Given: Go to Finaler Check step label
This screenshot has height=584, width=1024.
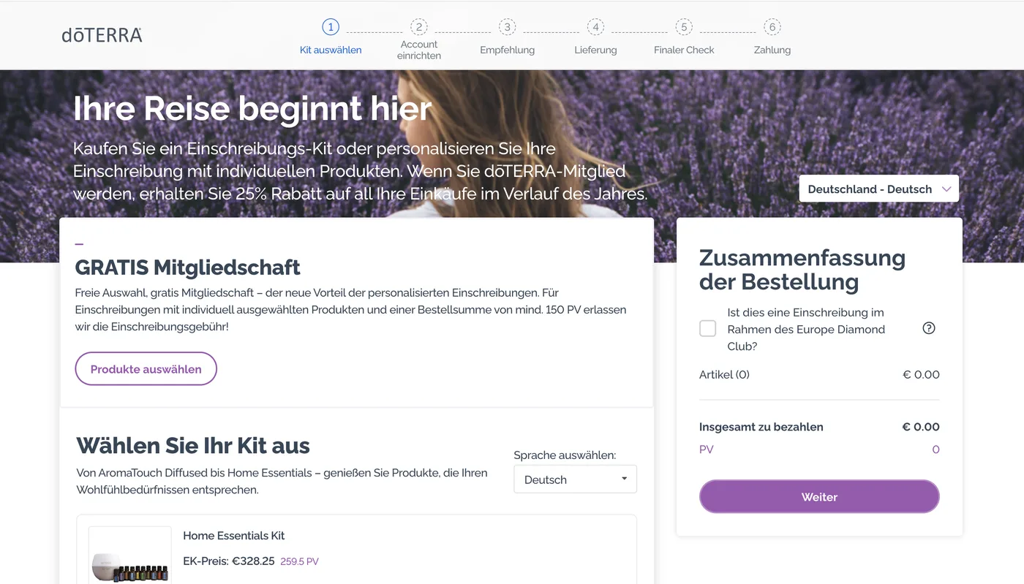Looking at the screenshot, I should (684, 50).
